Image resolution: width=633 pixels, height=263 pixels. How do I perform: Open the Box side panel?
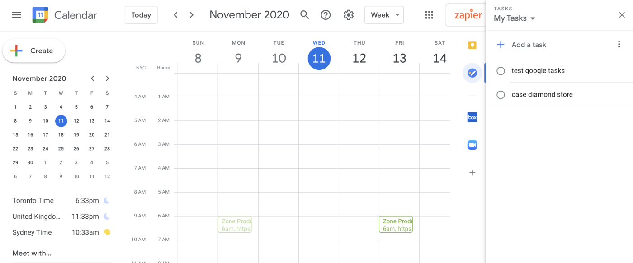click(x=472, y=117)
